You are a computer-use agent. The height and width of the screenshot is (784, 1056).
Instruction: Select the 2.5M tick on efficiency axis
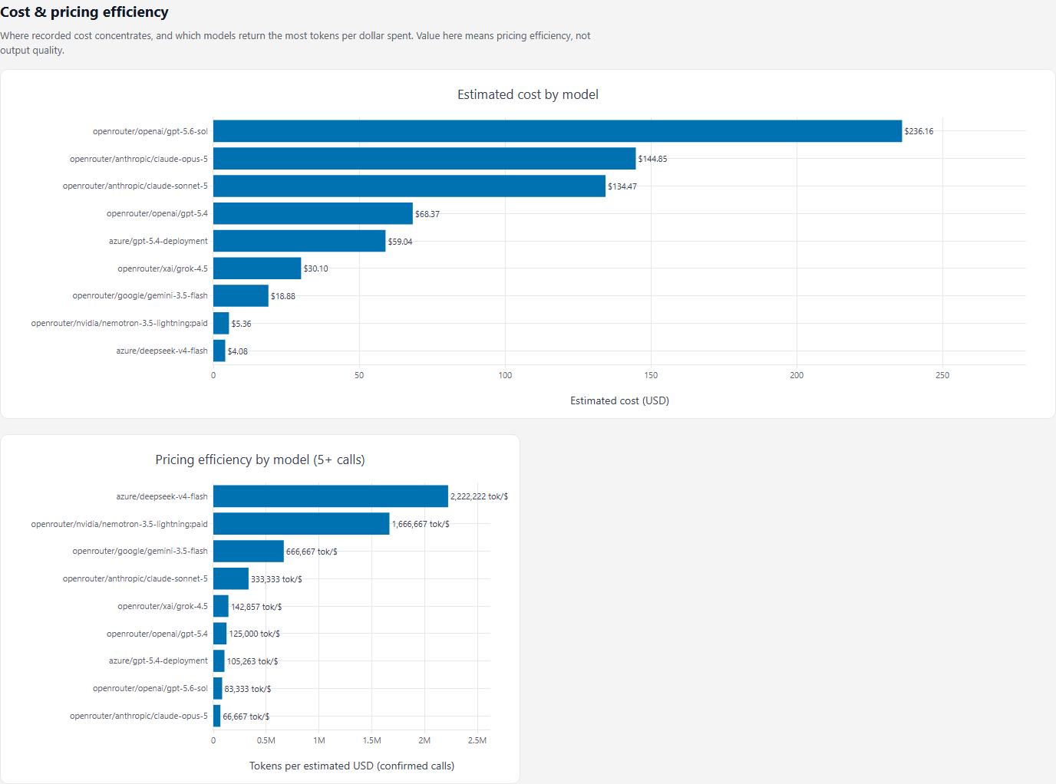click(477, 740)
